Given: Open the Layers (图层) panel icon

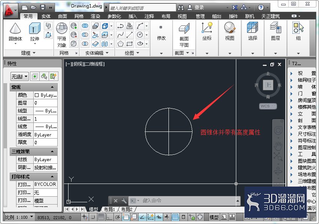Looking at the screenshot, I should 276,28.
